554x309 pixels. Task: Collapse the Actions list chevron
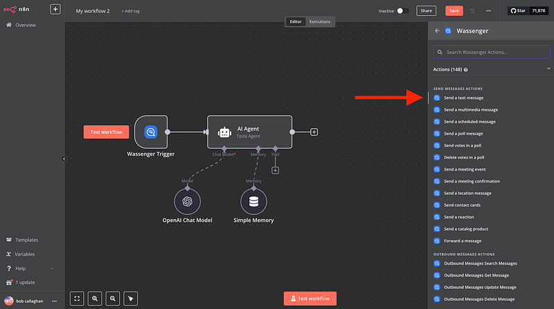548,69
